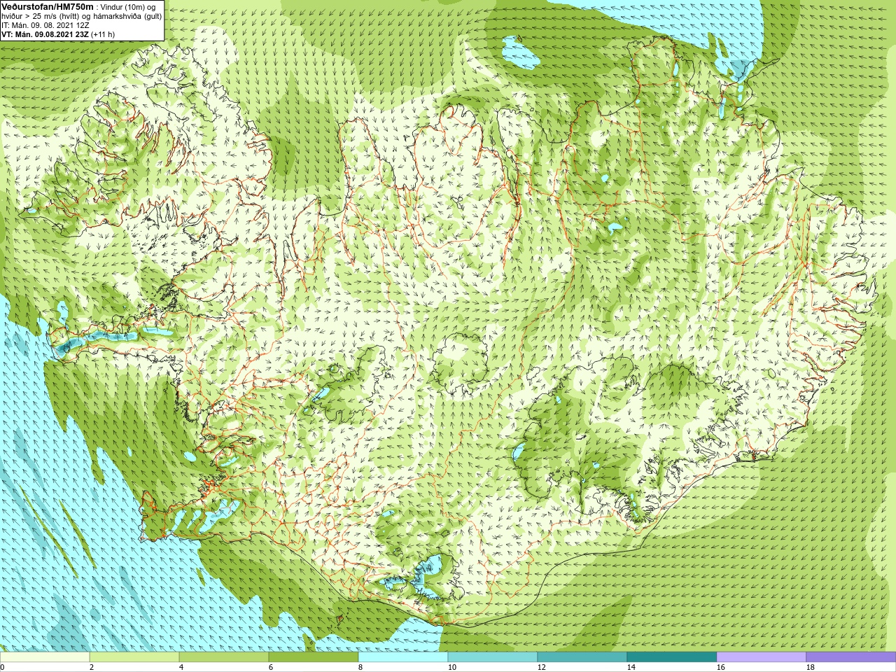Image resolution: width=896 pixels, height=672 pixels.
Task: Click the legend scale value 4
Action: (181, 667)
